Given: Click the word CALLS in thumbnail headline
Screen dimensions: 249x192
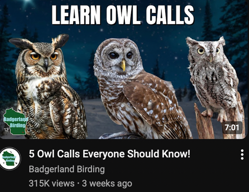Looking at the screenshot, I should (x=170, y=15).
